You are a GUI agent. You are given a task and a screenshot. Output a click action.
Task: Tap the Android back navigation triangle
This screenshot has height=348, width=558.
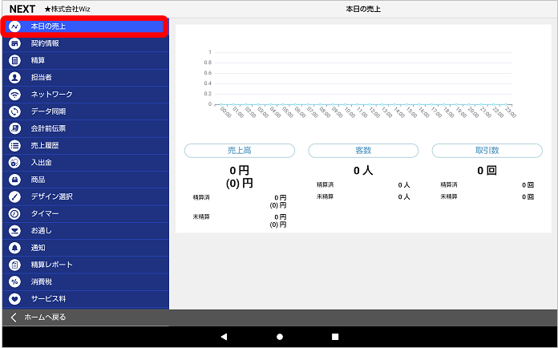[x=224, y=337]
